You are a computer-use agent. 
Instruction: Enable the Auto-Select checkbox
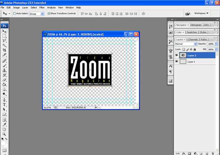tap(14, 14)
